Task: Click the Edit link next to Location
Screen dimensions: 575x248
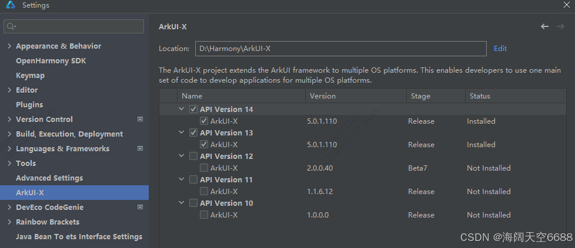Action: tap(500, 48)
